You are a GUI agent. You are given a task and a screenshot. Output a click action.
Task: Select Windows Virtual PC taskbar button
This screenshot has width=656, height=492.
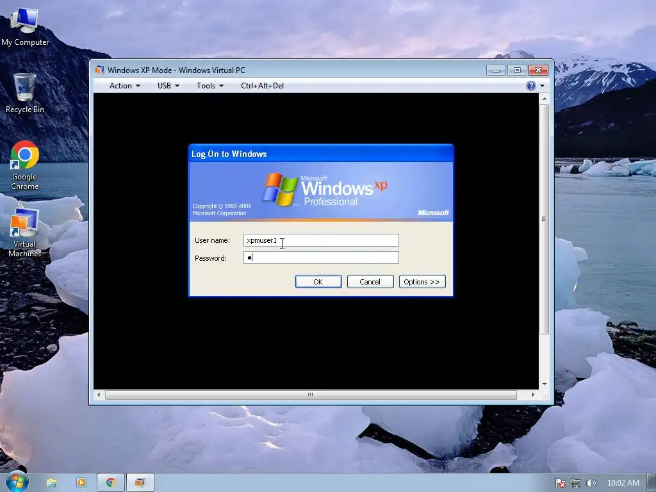click(x=140, y=483)
